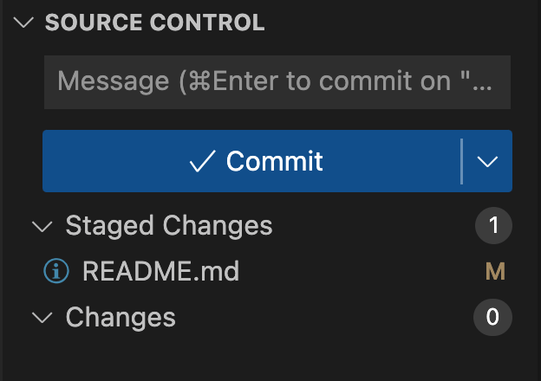541x381 pixels.
Task: Click the Staged Changes count badge
Action: [x=493, y=227]
